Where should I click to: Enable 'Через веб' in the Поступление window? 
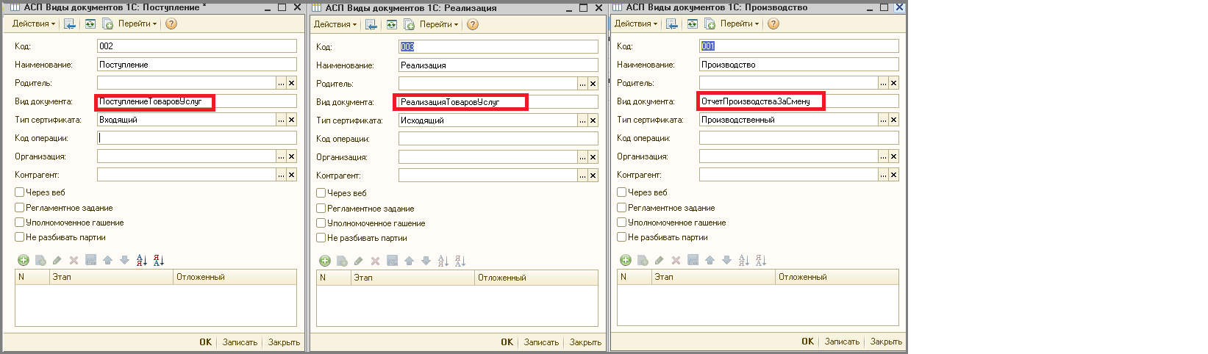(20, 192)
